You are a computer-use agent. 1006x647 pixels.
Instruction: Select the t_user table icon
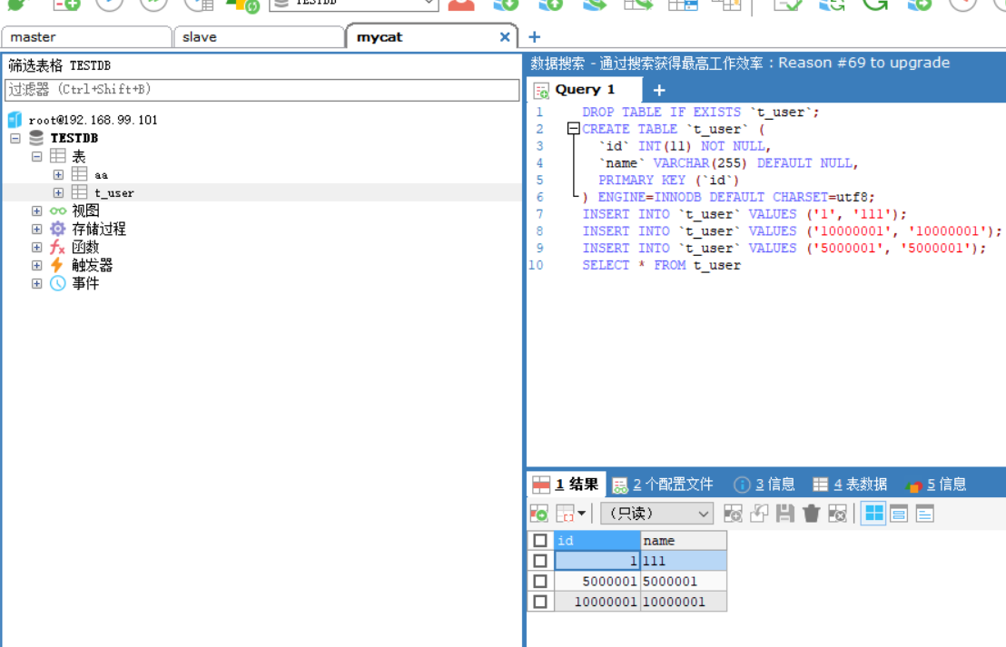click(80, 192)
